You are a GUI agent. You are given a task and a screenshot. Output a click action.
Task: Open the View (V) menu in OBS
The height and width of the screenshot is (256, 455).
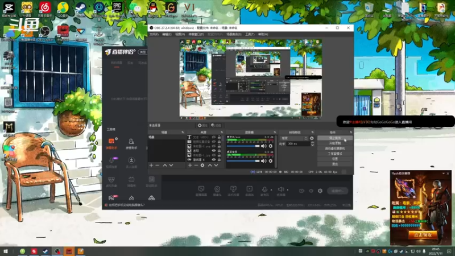click(180, 34)
